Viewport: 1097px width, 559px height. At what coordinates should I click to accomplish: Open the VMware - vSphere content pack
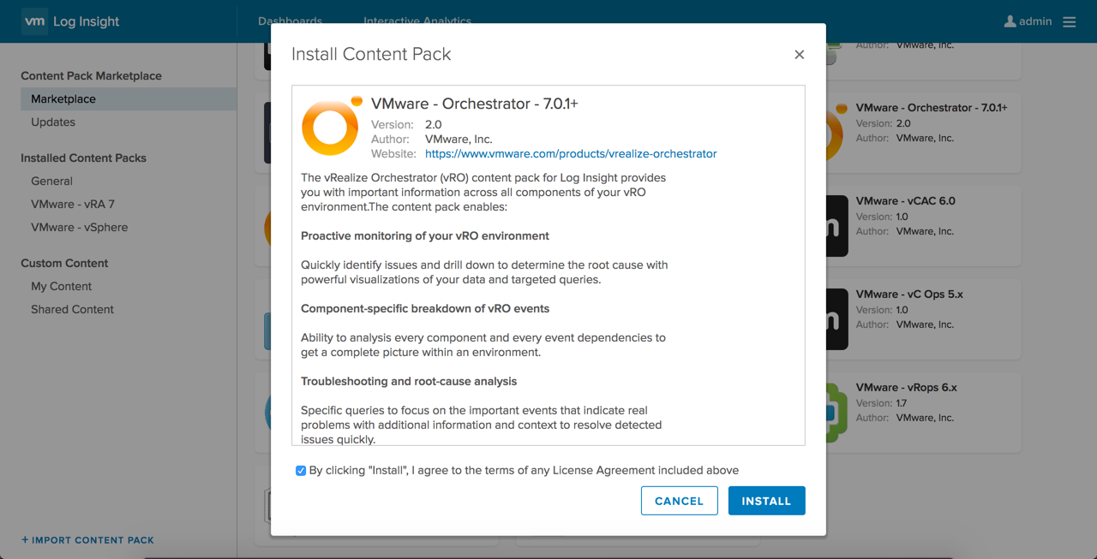(x=80, y=228)
